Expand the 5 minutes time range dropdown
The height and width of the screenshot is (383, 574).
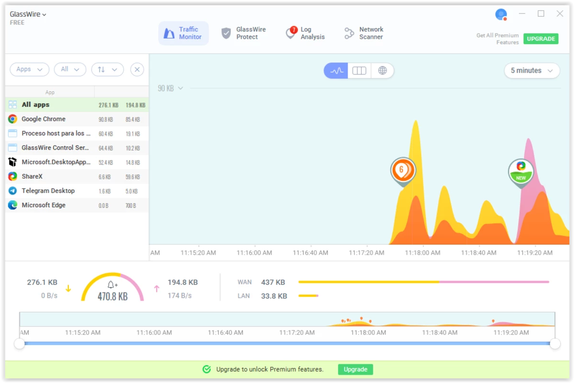pos(531,71)
